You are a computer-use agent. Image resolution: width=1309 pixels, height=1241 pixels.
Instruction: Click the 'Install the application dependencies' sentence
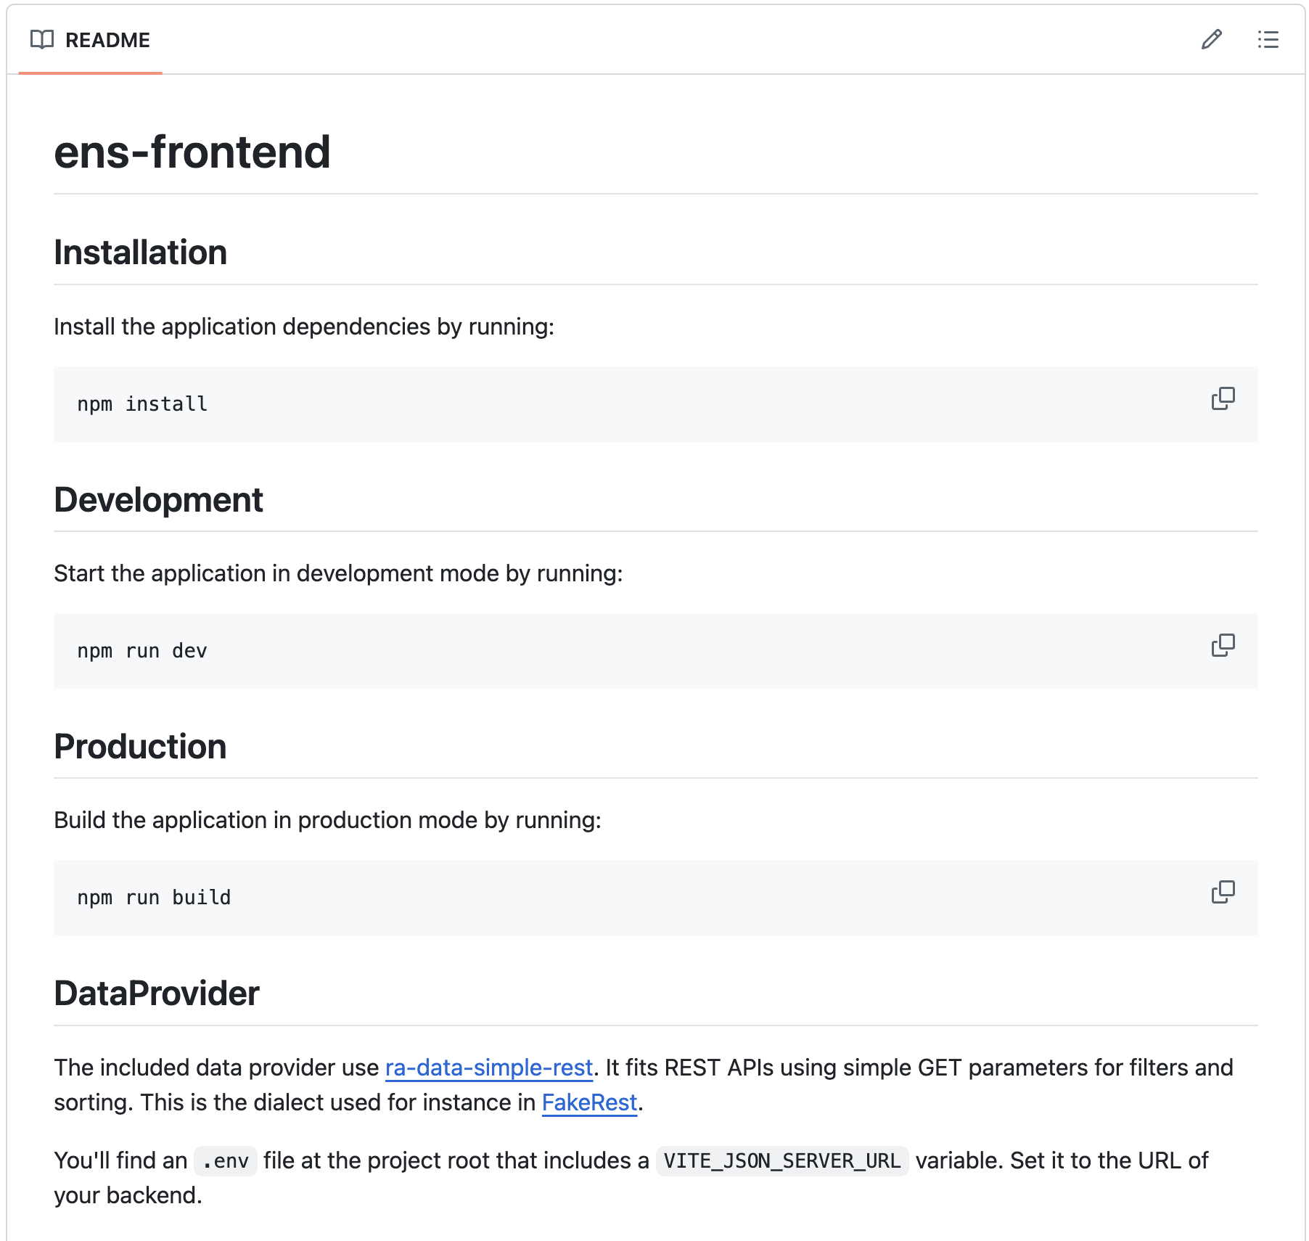click(x=303, y=327)
